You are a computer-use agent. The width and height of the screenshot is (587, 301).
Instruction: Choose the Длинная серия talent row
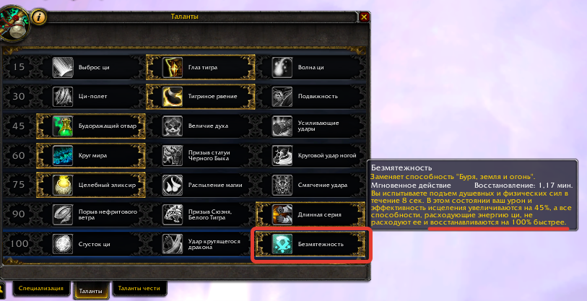(310, 214)
